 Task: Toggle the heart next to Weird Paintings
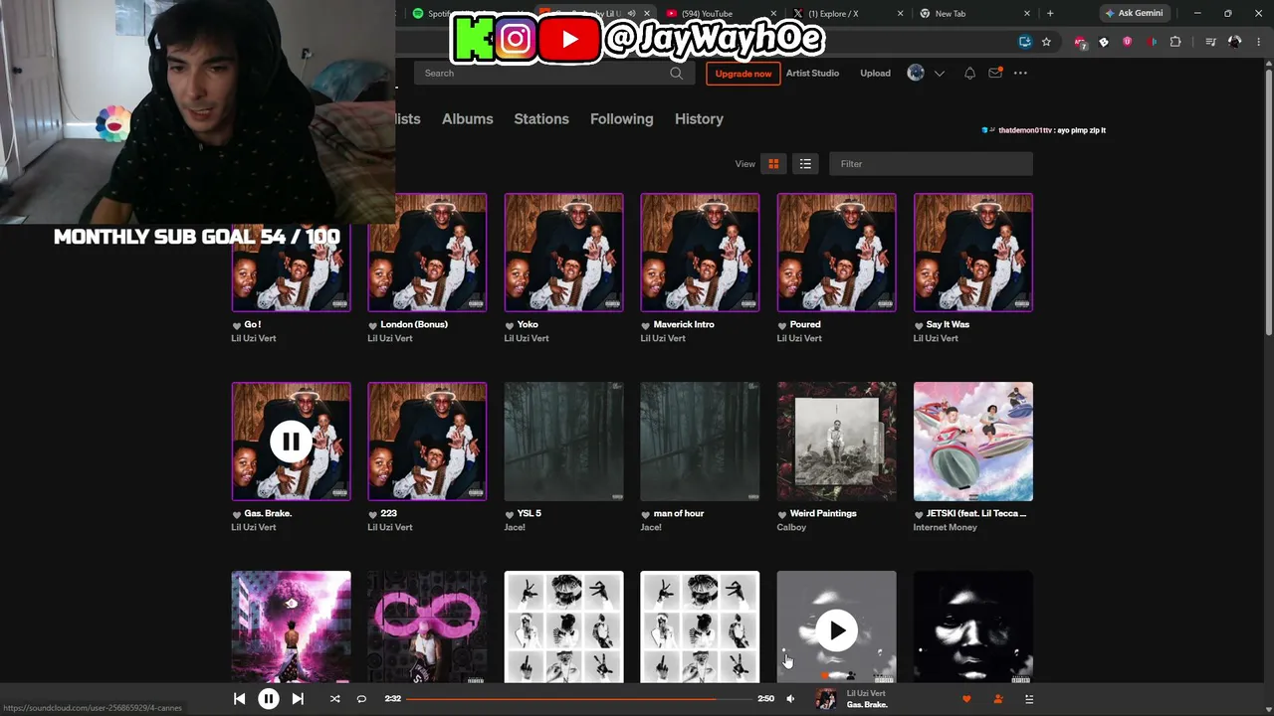pos(782,514)
